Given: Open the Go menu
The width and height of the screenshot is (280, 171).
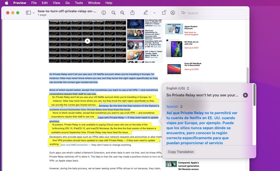Looking at the screenshot, I should 68,3.
